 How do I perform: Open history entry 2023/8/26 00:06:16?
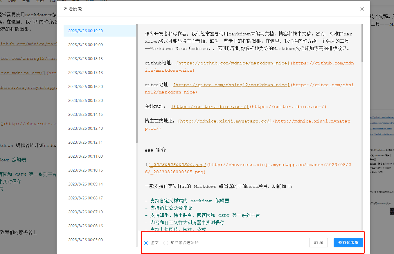point(100,226)
